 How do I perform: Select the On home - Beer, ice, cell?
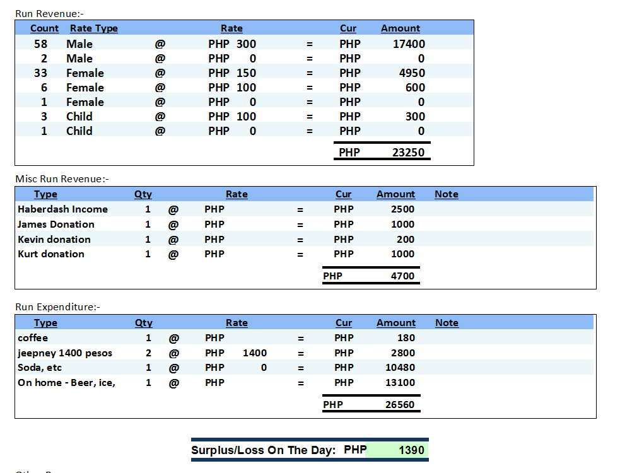(66, 383)
